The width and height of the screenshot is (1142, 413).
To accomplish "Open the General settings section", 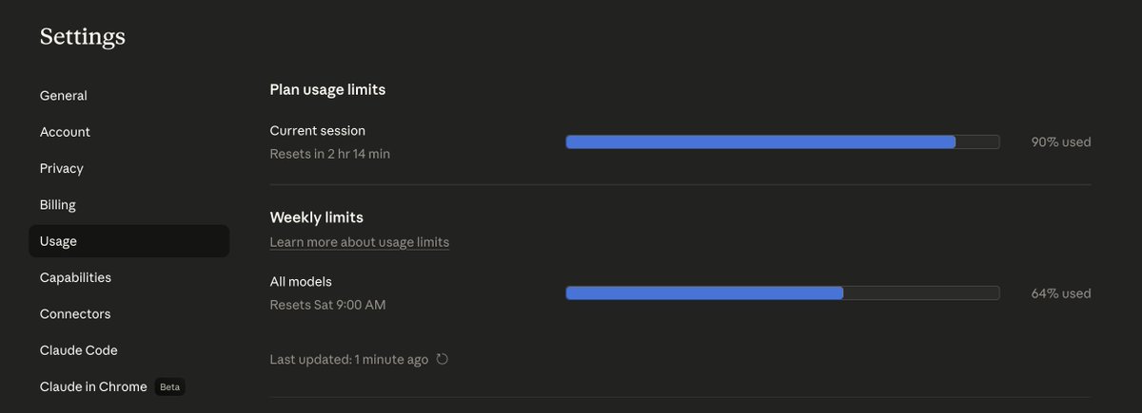I will pos(64,96).
